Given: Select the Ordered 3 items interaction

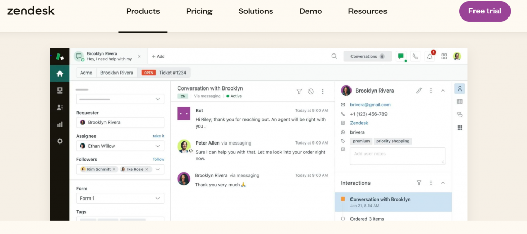Looking at the screenshot, I should point(367,219).
